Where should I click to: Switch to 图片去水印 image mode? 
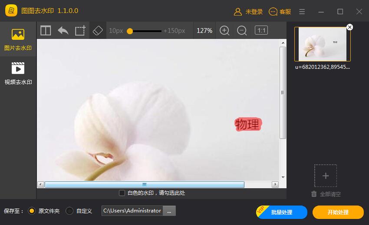[18, 39]
